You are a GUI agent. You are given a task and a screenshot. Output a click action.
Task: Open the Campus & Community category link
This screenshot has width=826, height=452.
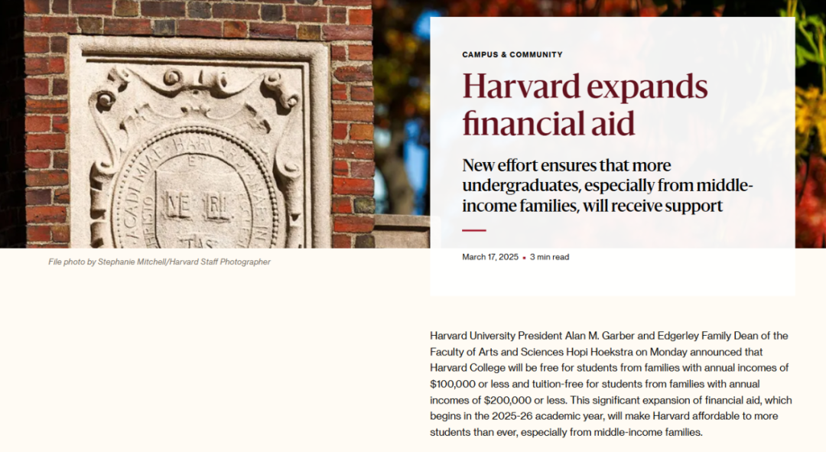tap(512, 54)
